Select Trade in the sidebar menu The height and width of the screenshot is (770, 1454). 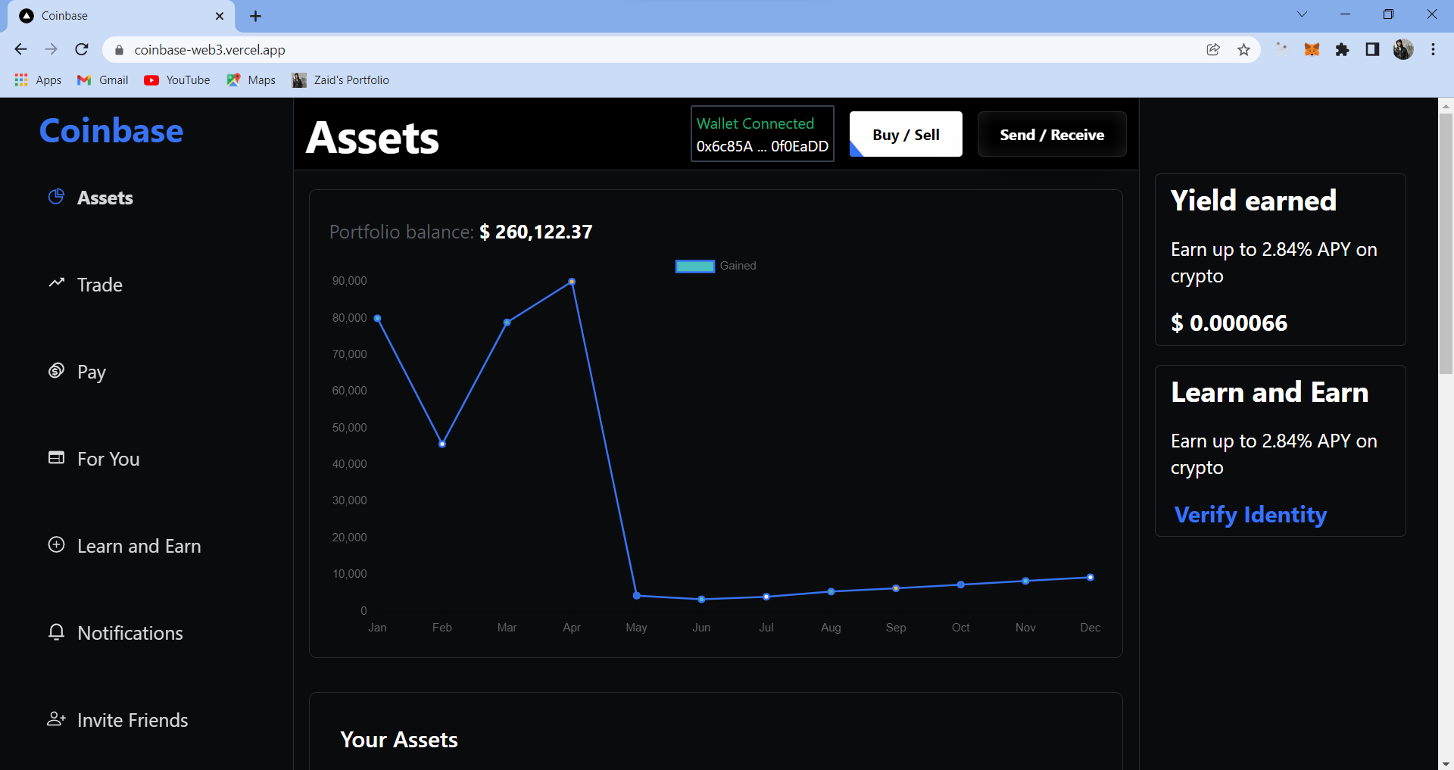click(100, 285)
